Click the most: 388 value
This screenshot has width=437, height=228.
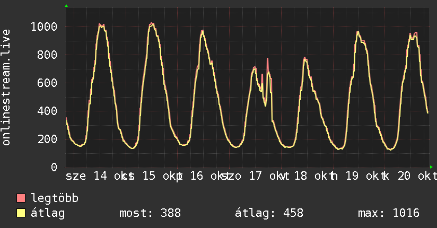coord(150,213)
